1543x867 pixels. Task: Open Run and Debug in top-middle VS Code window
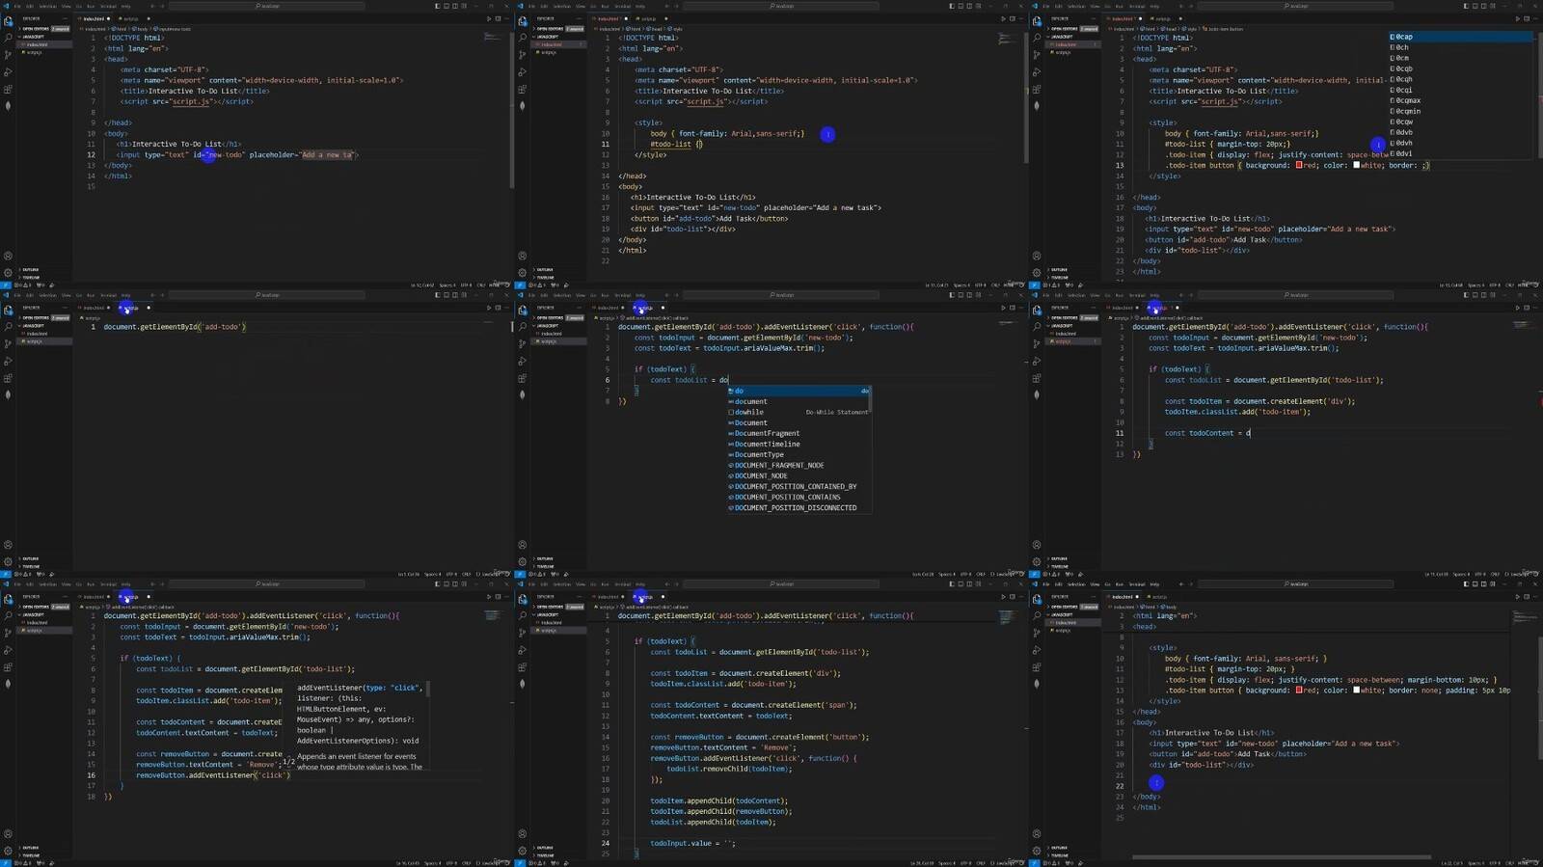[522, 72]
